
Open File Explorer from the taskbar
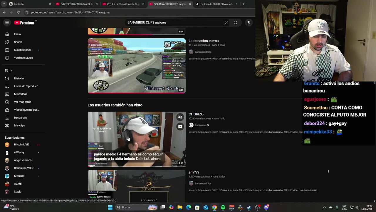[180, 207]
